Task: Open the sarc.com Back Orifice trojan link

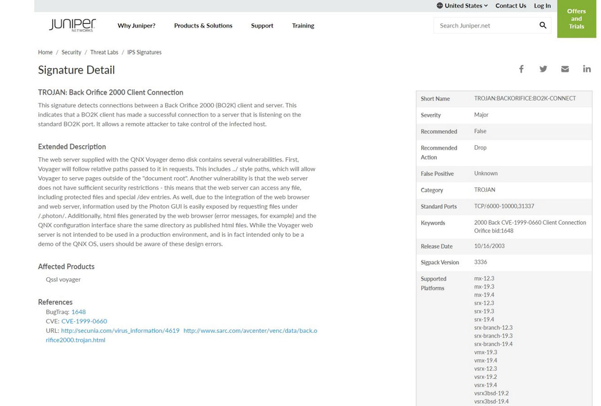Action: click(x=250, y=330)
